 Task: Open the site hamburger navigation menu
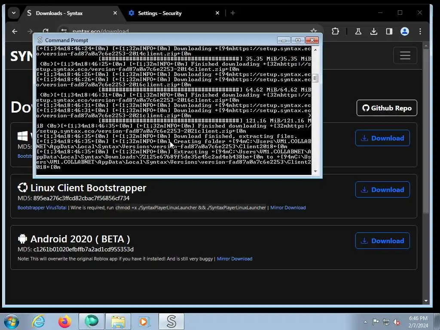[405, 55]
